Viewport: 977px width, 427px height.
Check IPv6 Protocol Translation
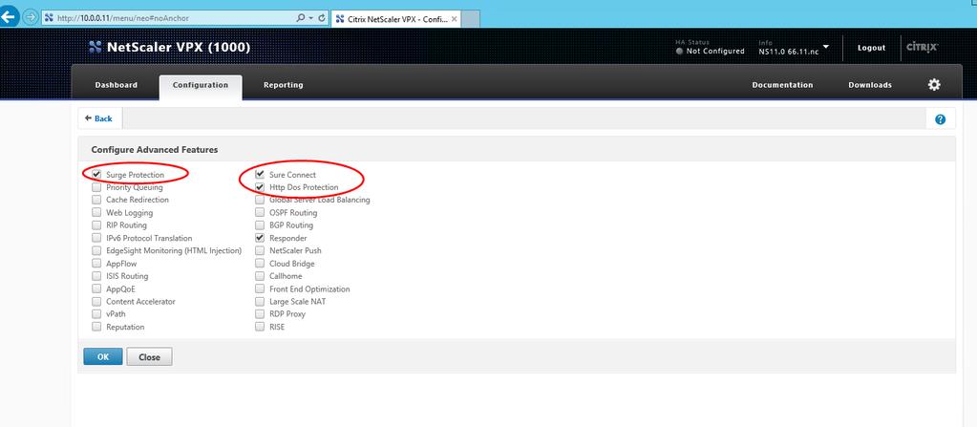96,238
